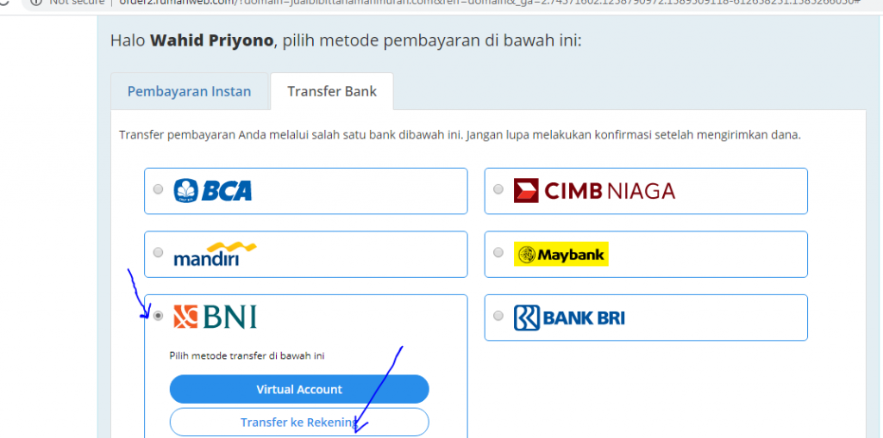Click the Mandiri bank logo
883x438 pixels.
tap(215, 254)
